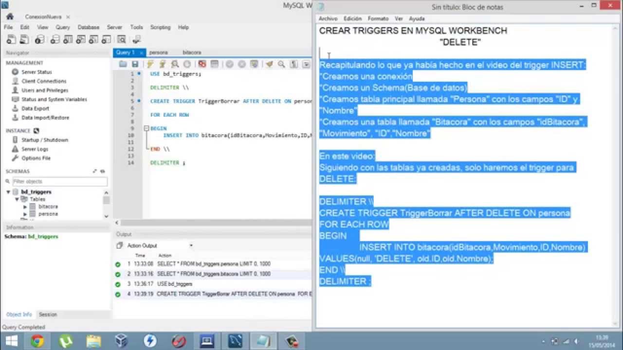This screenshot has height=350, width=623.
Task: Open the Edit menu in Workbench
Action: click(25, 27)
